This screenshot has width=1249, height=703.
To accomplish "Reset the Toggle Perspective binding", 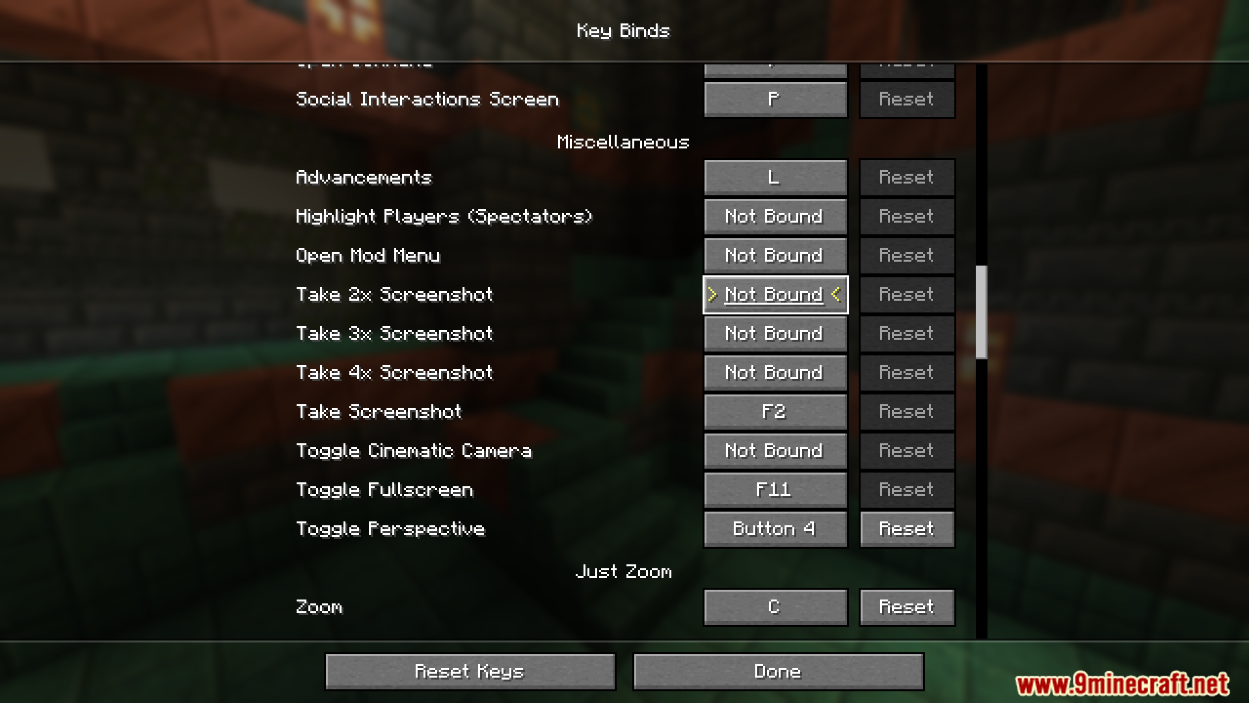I will [907, 529].
